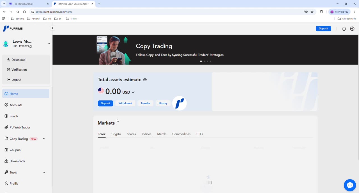The image size is (359, 193).
Task: Open the Personal bookmarks folder
Action: [x=34, y=19]
